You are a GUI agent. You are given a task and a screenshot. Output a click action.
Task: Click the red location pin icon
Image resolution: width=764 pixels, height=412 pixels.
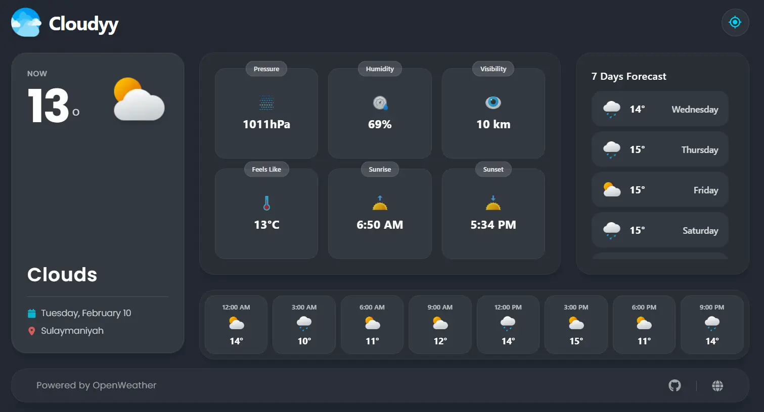(31, 331)
